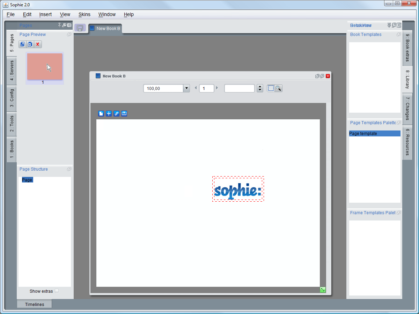This screenshot has height=314, width=419.
Task: Click the white page halo icon above the page
Action: tap(101, 113)
